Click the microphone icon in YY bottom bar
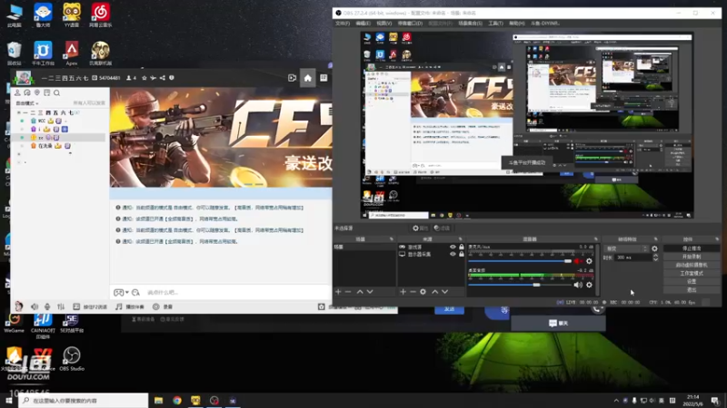 pyautogui.click(x=47, y=306)
